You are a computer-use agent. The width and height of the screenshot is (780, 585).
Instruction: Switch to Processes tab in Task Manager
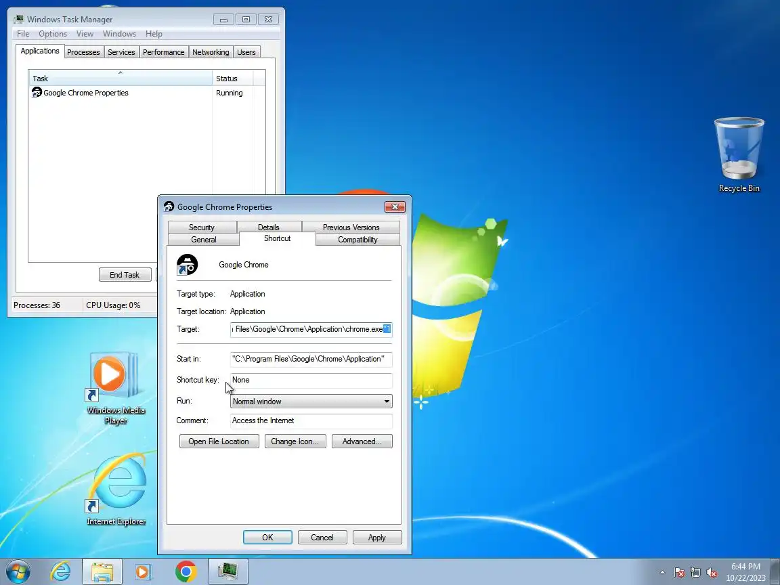point(83,52)
